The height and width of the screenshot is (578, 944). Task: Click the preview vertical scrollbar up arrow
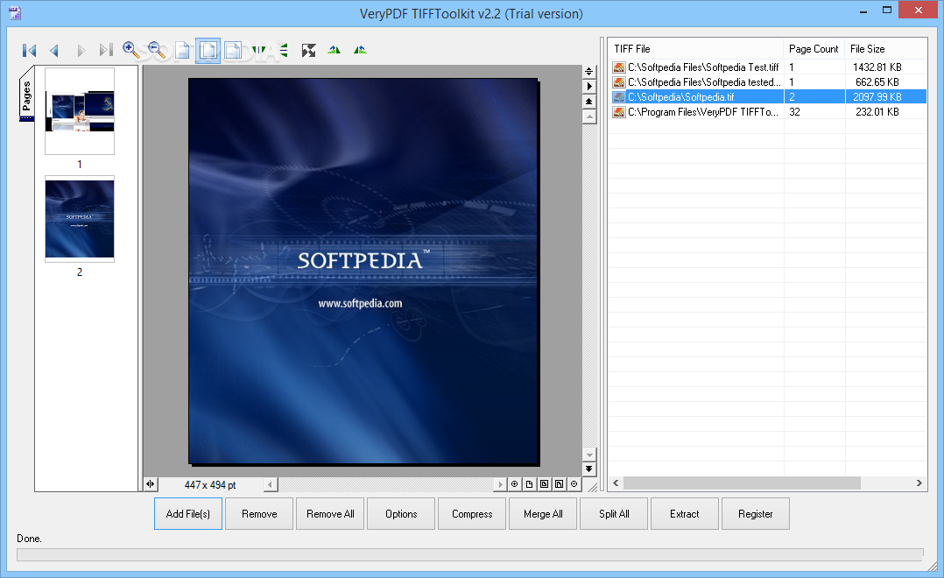[x=589, y=116]
